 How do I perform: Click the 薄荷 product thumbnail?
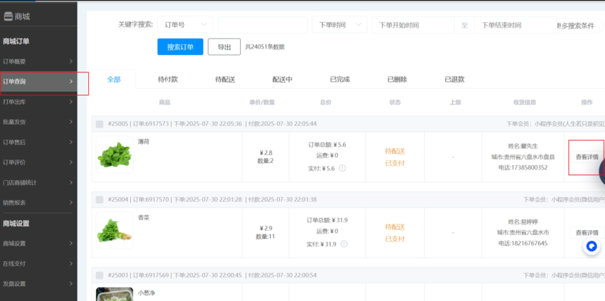point(115,155)
